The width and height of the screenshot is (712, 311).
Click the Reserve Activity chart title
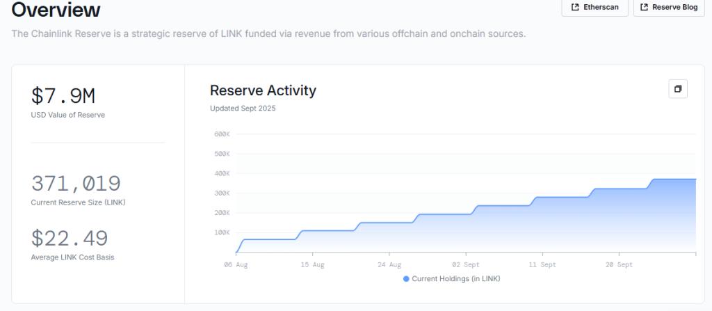(x=263, y=90)
